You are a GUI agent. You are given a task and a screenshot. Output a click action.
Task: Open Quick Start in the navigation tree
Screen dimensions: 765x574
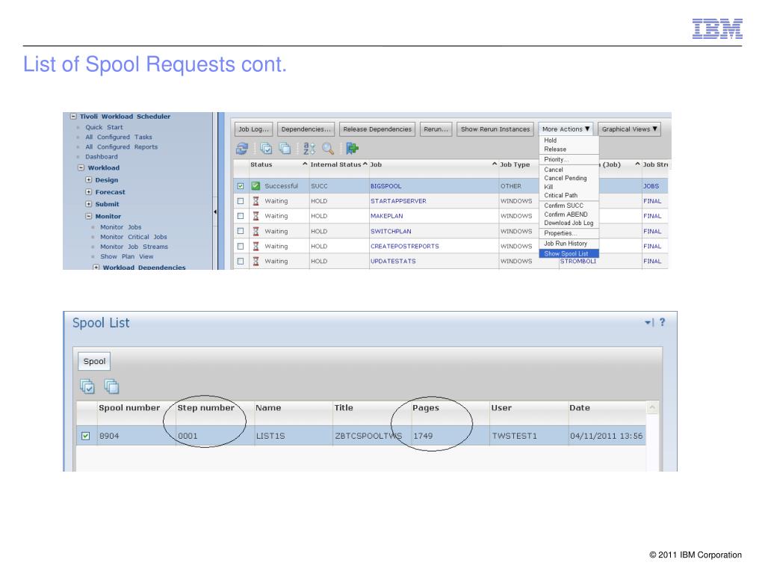click(104, 127)
